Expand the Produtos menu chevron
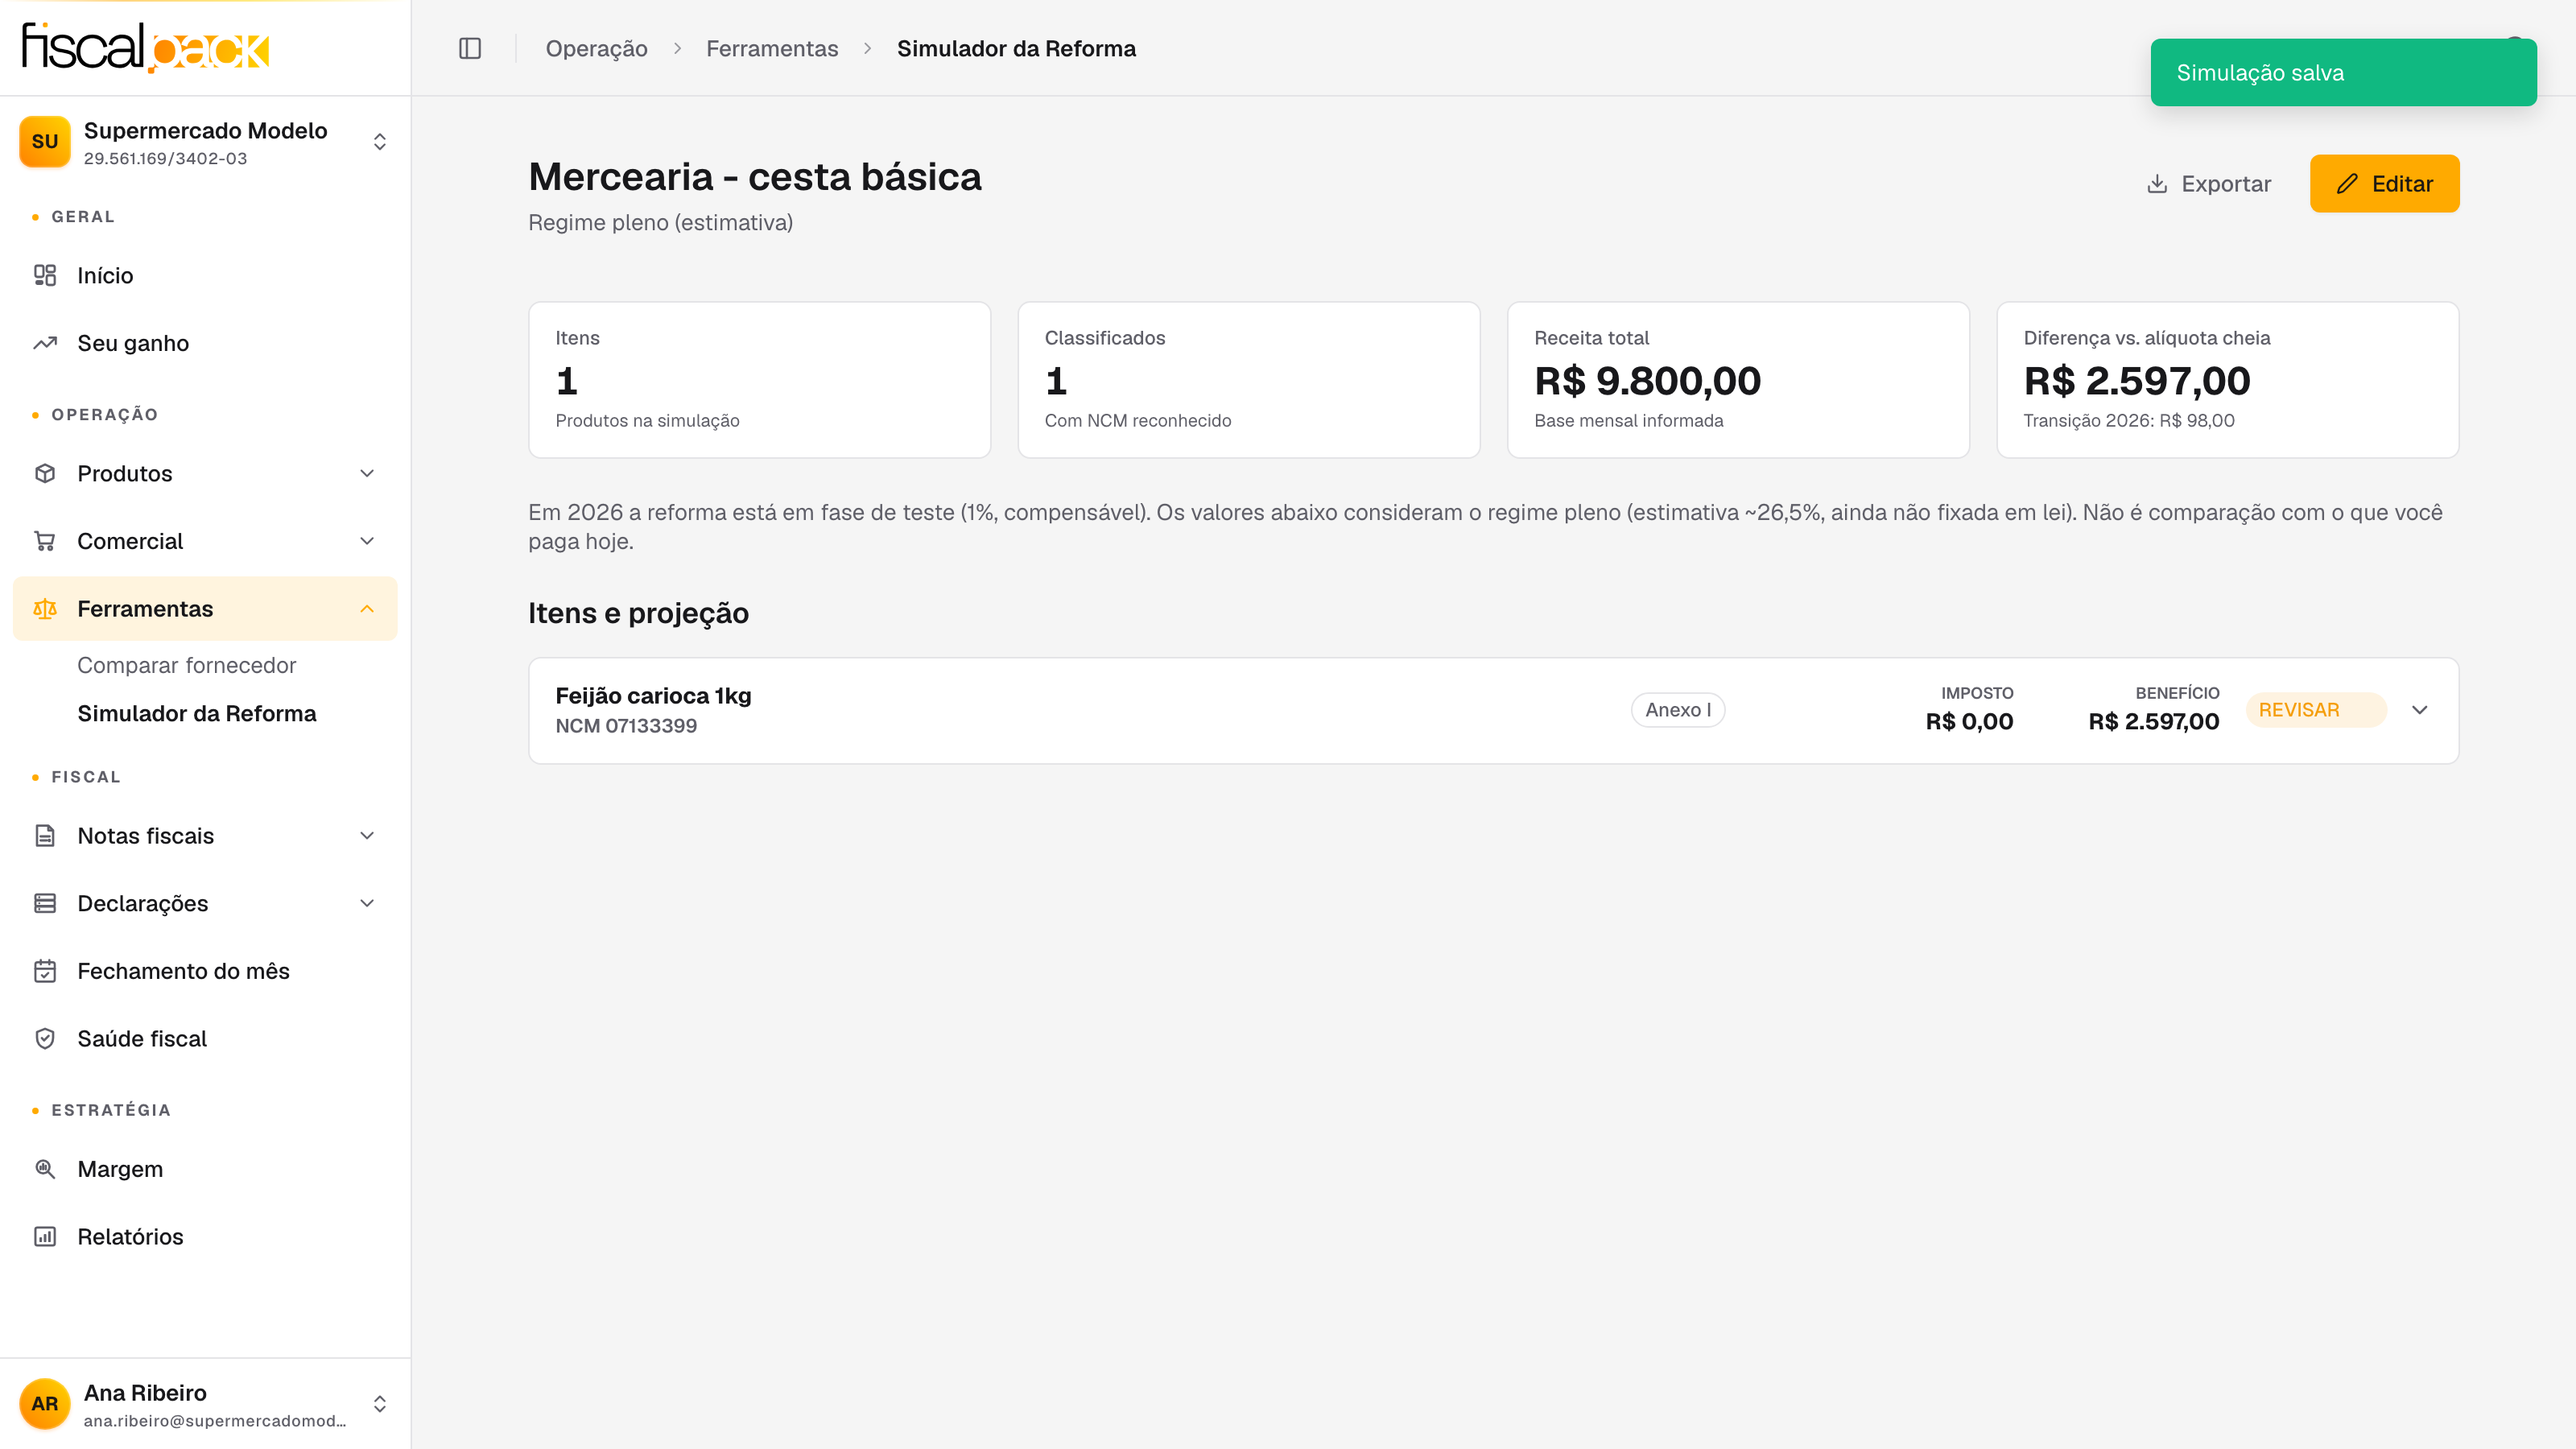2576x1449 pixels. pyautogui.click(x=367, y=473)
